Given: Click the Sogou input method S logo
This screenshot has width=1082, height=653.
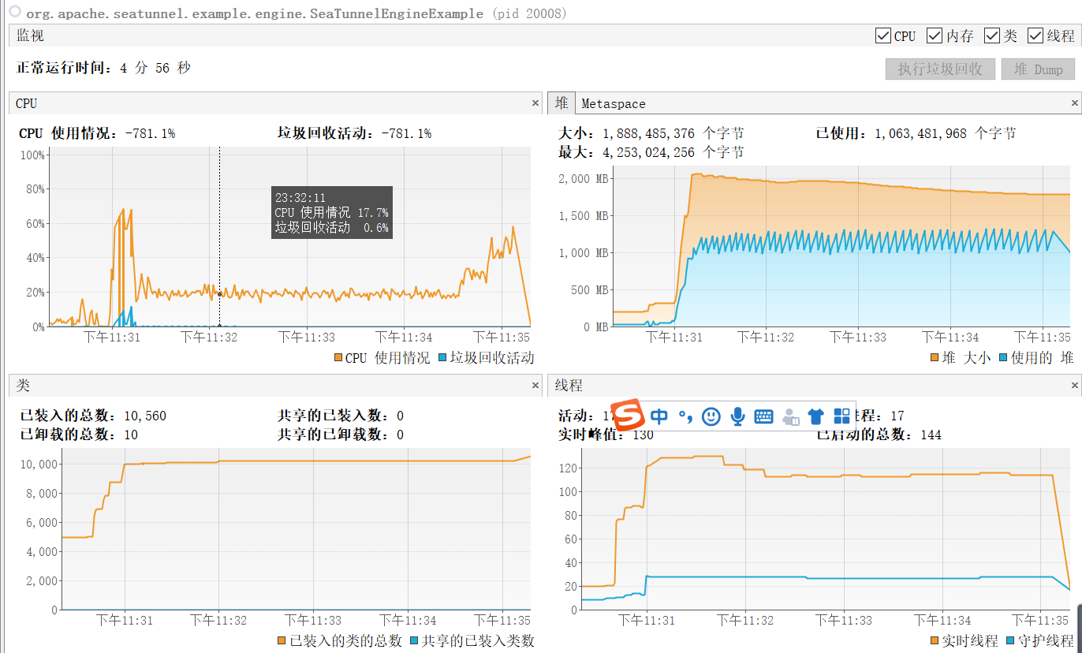Looking at the screenshot, I should click(629, 416).
